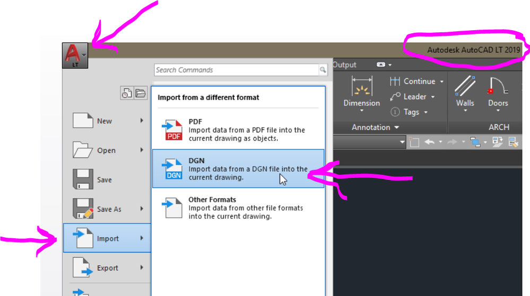Viewport: 530px width, 296px height.
Task: Open the Undo history dropdown
Action: point(440,142)
